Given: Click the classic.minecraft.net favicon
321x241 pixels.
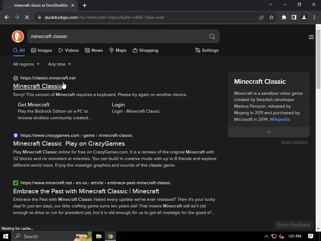Looking at the screenshot, I should pyautogui.click(x=16, y=78).
